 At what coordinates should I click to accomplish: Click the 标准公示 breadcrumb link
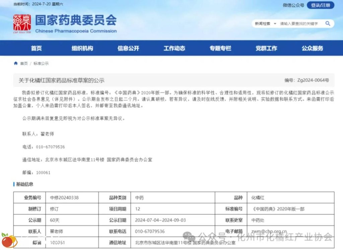coord(41,63)
